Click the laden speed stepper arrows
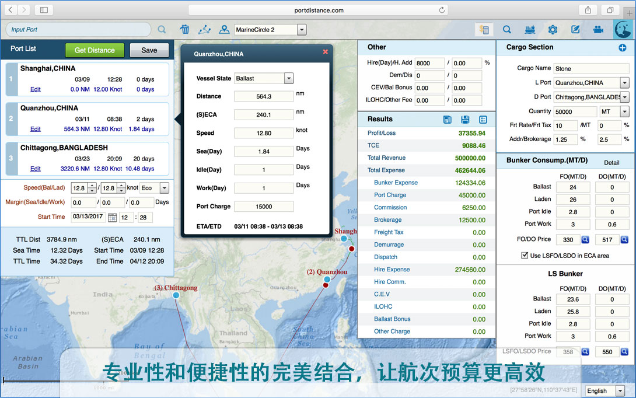The height and width of the screenshot is (398, 636). click(121, 188)
